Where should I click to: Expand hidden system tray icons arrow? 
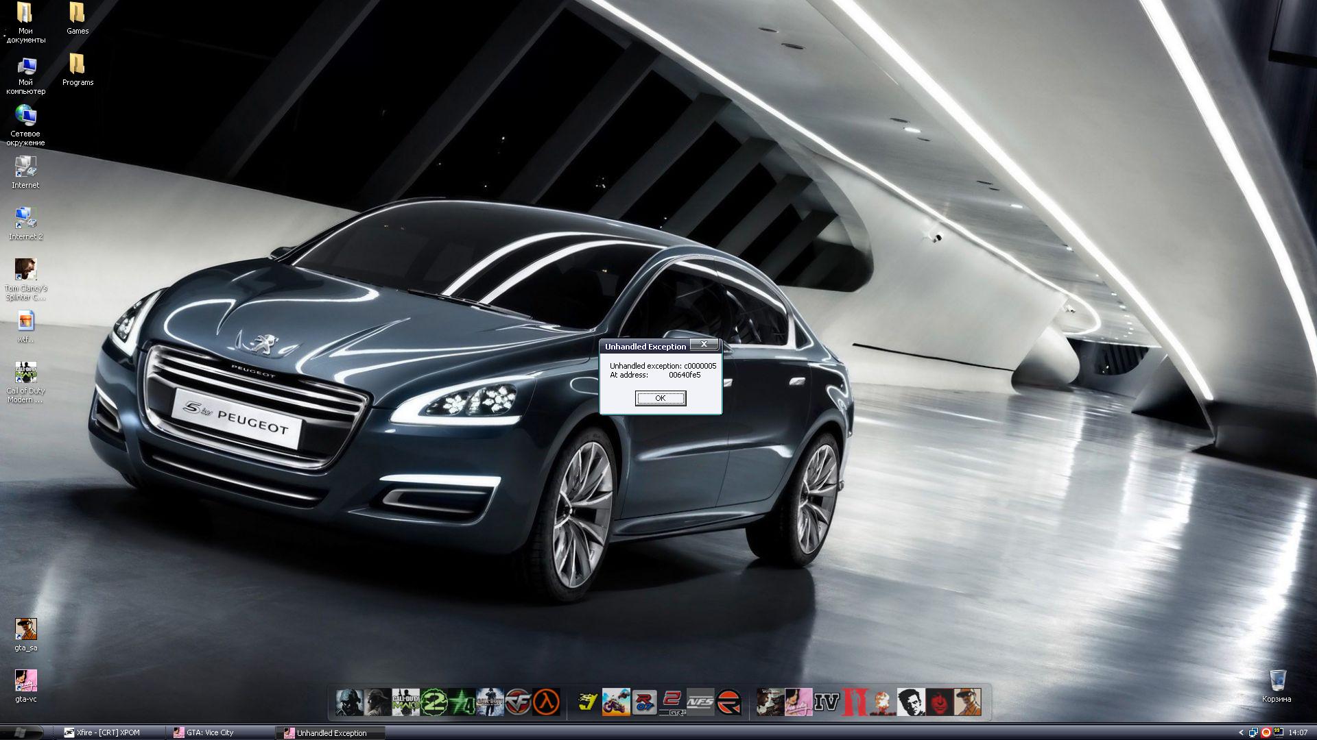1241,733
